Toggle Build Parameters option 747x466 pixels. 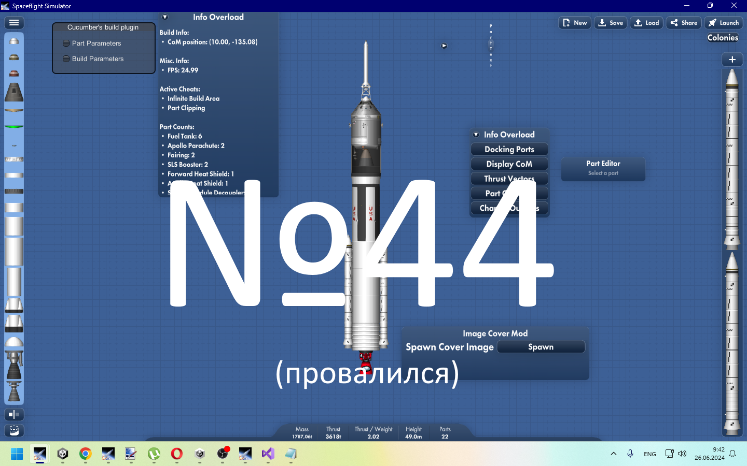coord(93,59)
